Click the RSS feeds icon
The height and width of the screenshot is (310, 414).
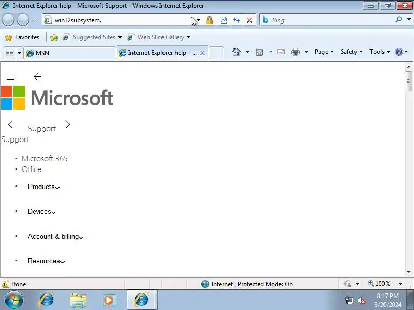[x=259, y=52]
